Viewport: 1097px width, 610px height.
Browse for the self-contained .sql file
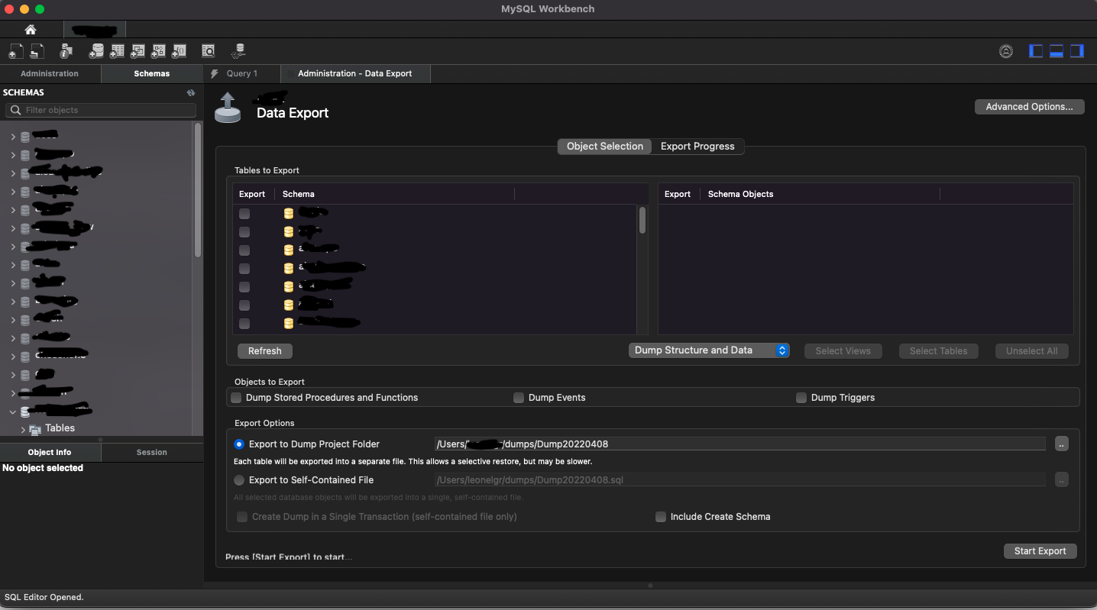coord(1061,479)
